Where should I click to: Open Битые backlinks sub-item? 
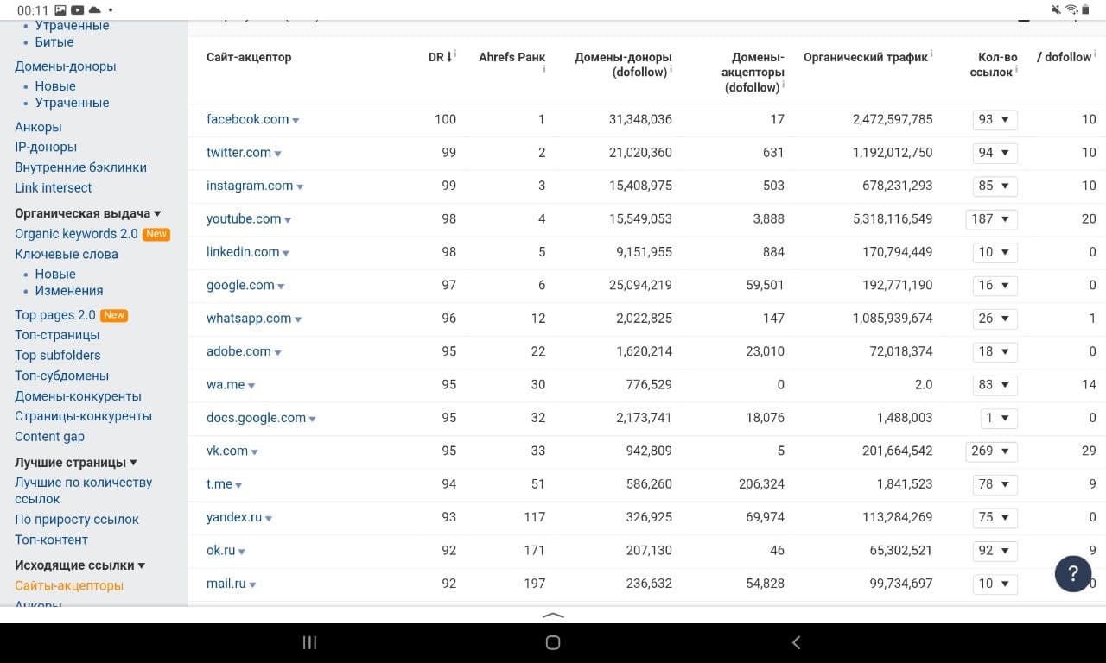(x=54, y=42)
